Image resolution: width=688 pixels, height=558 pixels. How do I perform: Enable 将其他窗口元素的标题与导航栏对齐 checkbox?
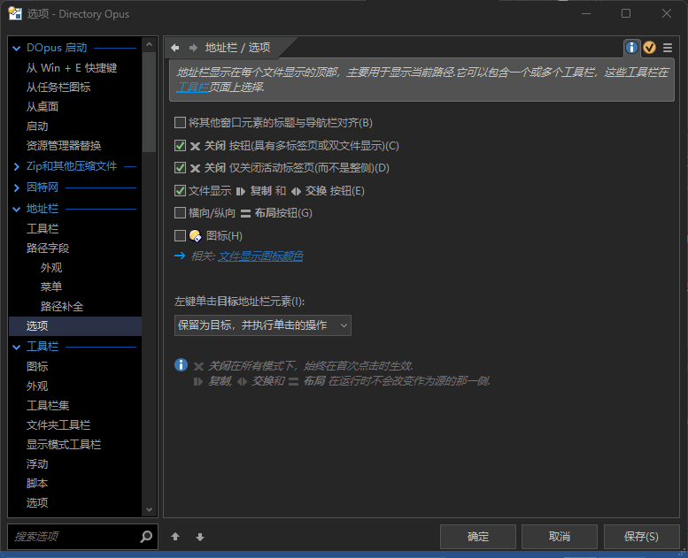(181, 123)
